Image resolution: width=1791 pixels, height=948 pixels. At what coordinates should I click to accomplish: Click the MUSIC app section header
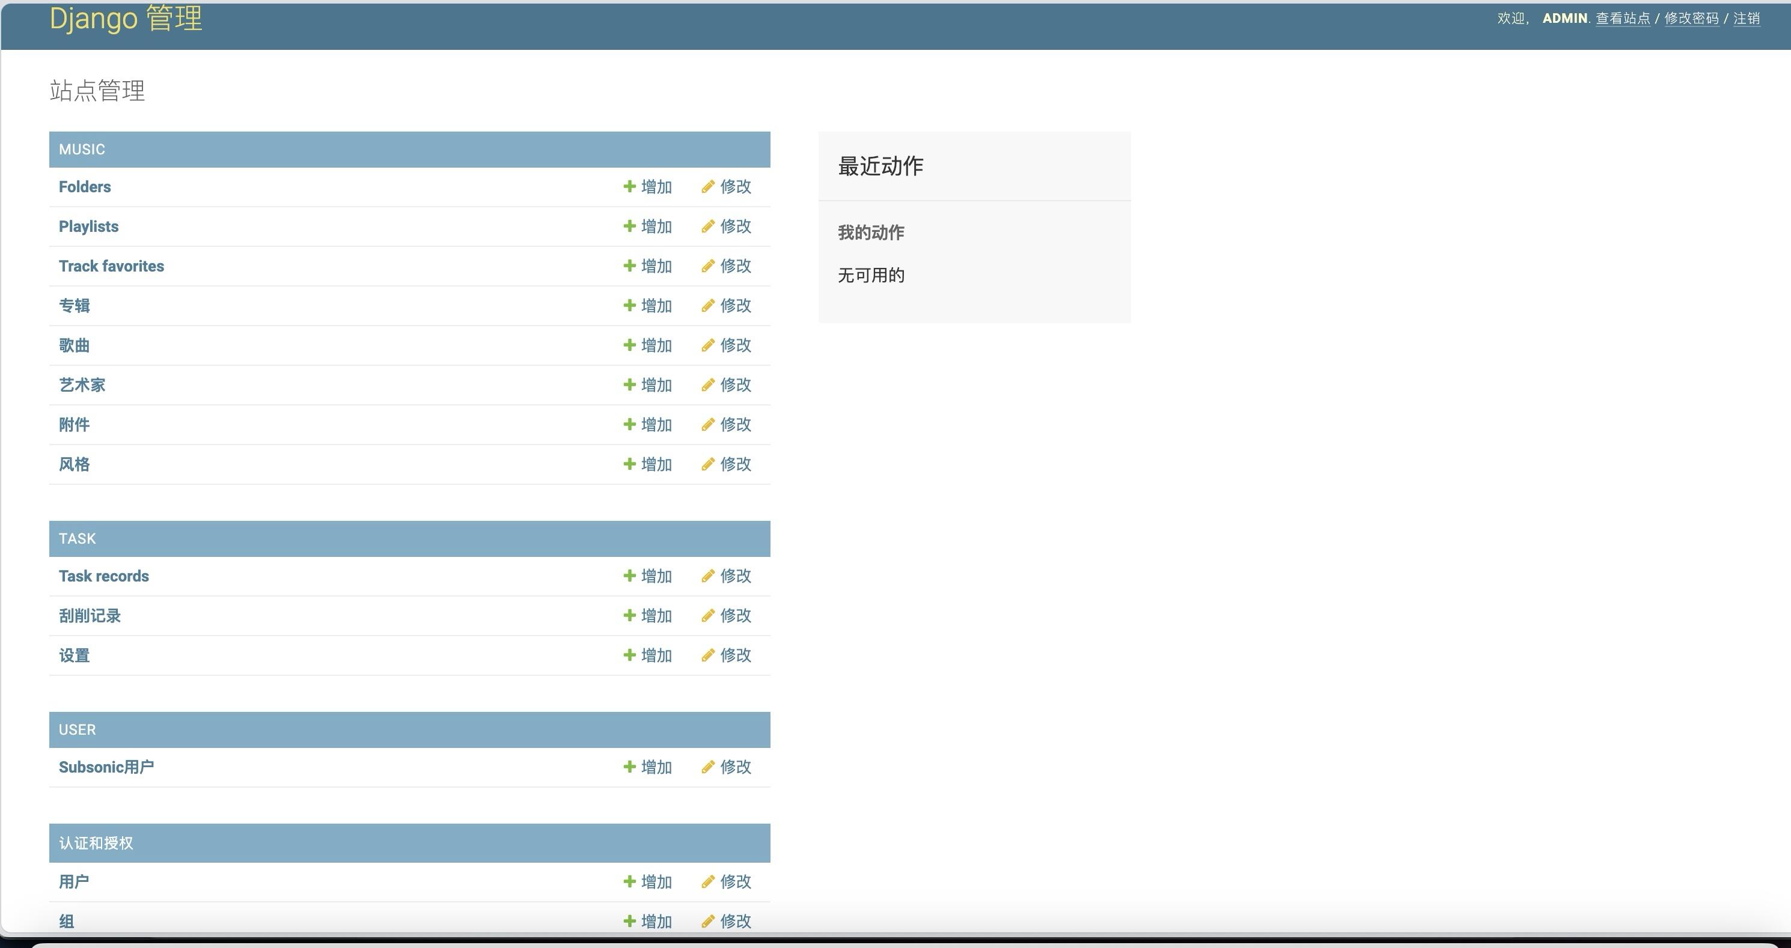82,150
